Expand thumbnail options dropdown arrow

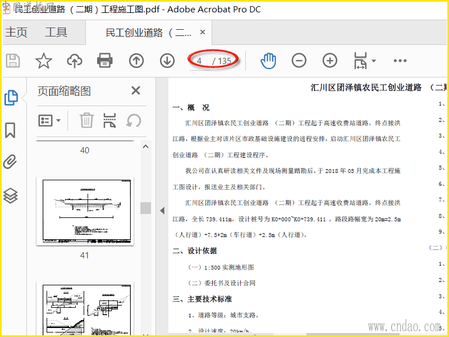coord(58,120)
